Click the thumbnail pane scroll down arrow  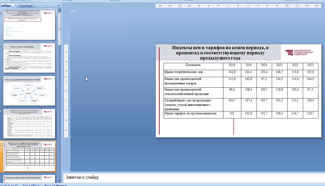(x=60, y=181)
